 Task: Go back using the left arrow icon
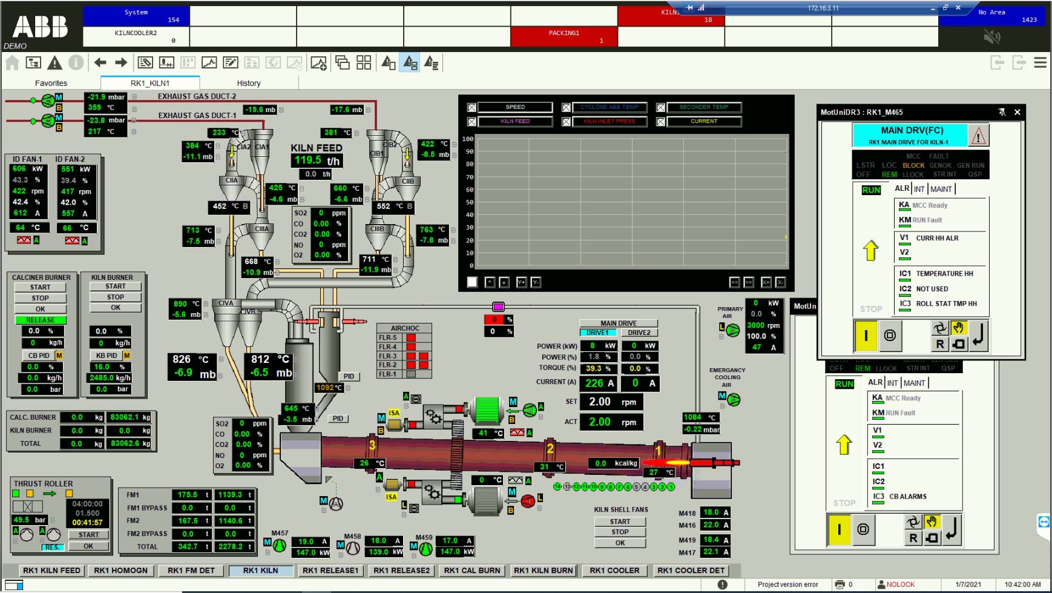click(100, 62)
